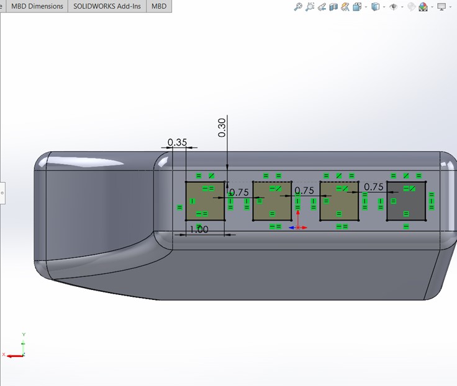Viewport: 457px width, 386px height.
Task: Open Dynamic Annotation Views tool
Action: 345,6
